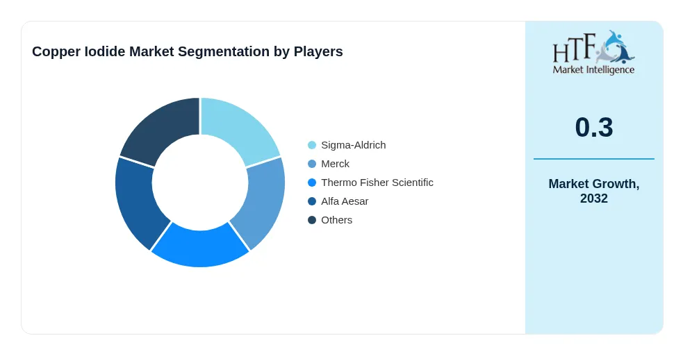Toggle the Thermo Fisher Scientific legend label

(377, 183)
